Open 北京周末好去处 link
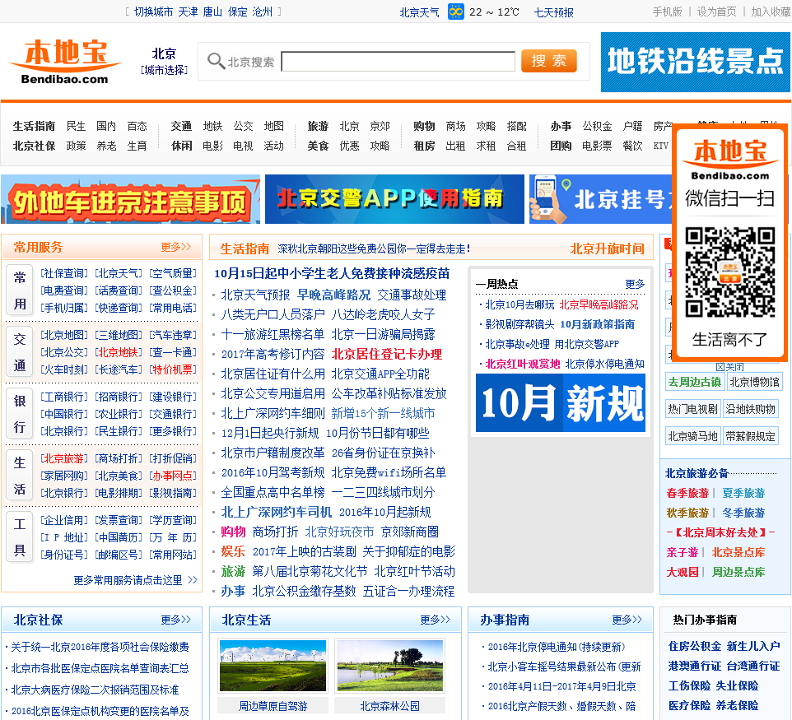 coord(720,532)
